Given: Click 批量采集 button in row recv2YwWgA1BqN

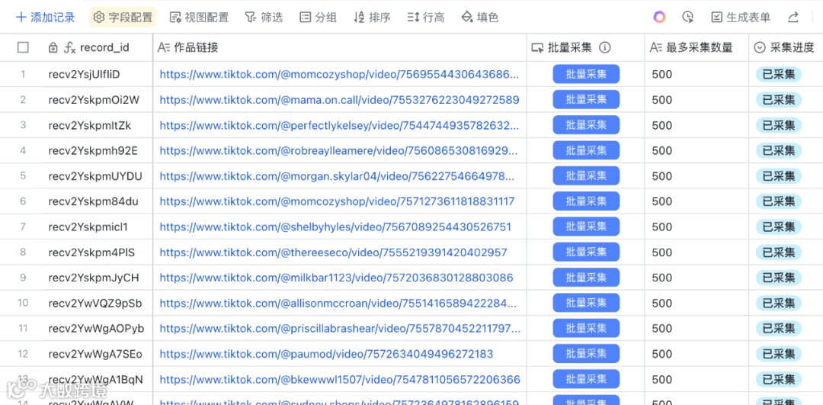Looking at the screenshot, I should 586,379.
